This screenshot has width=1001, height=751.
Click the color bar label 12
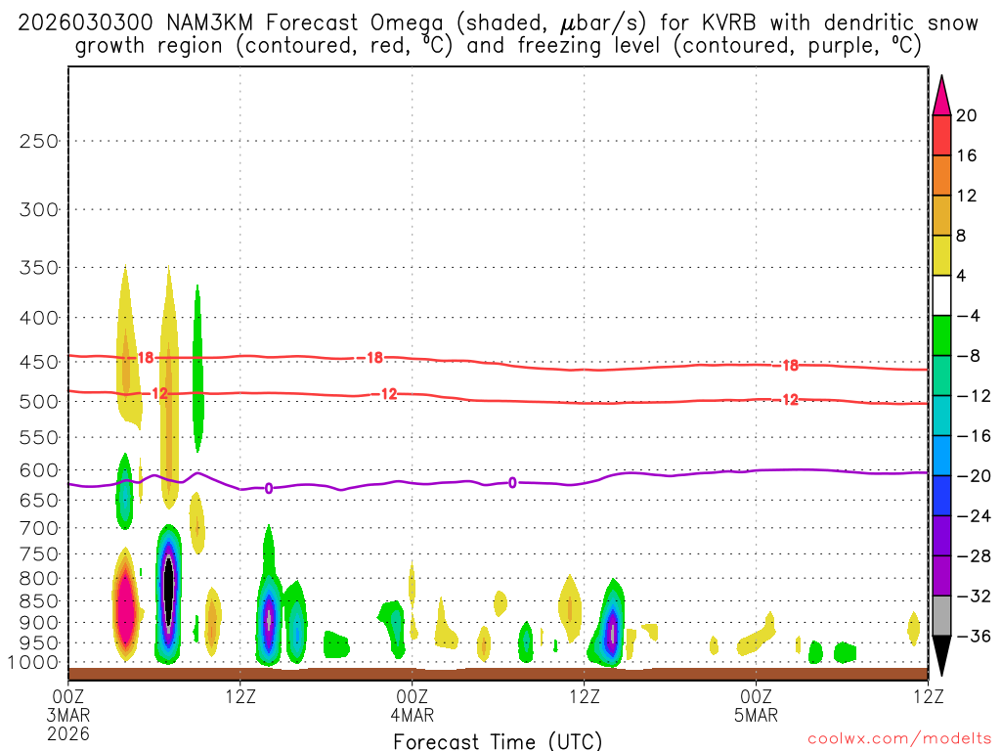tap(966, 196)
